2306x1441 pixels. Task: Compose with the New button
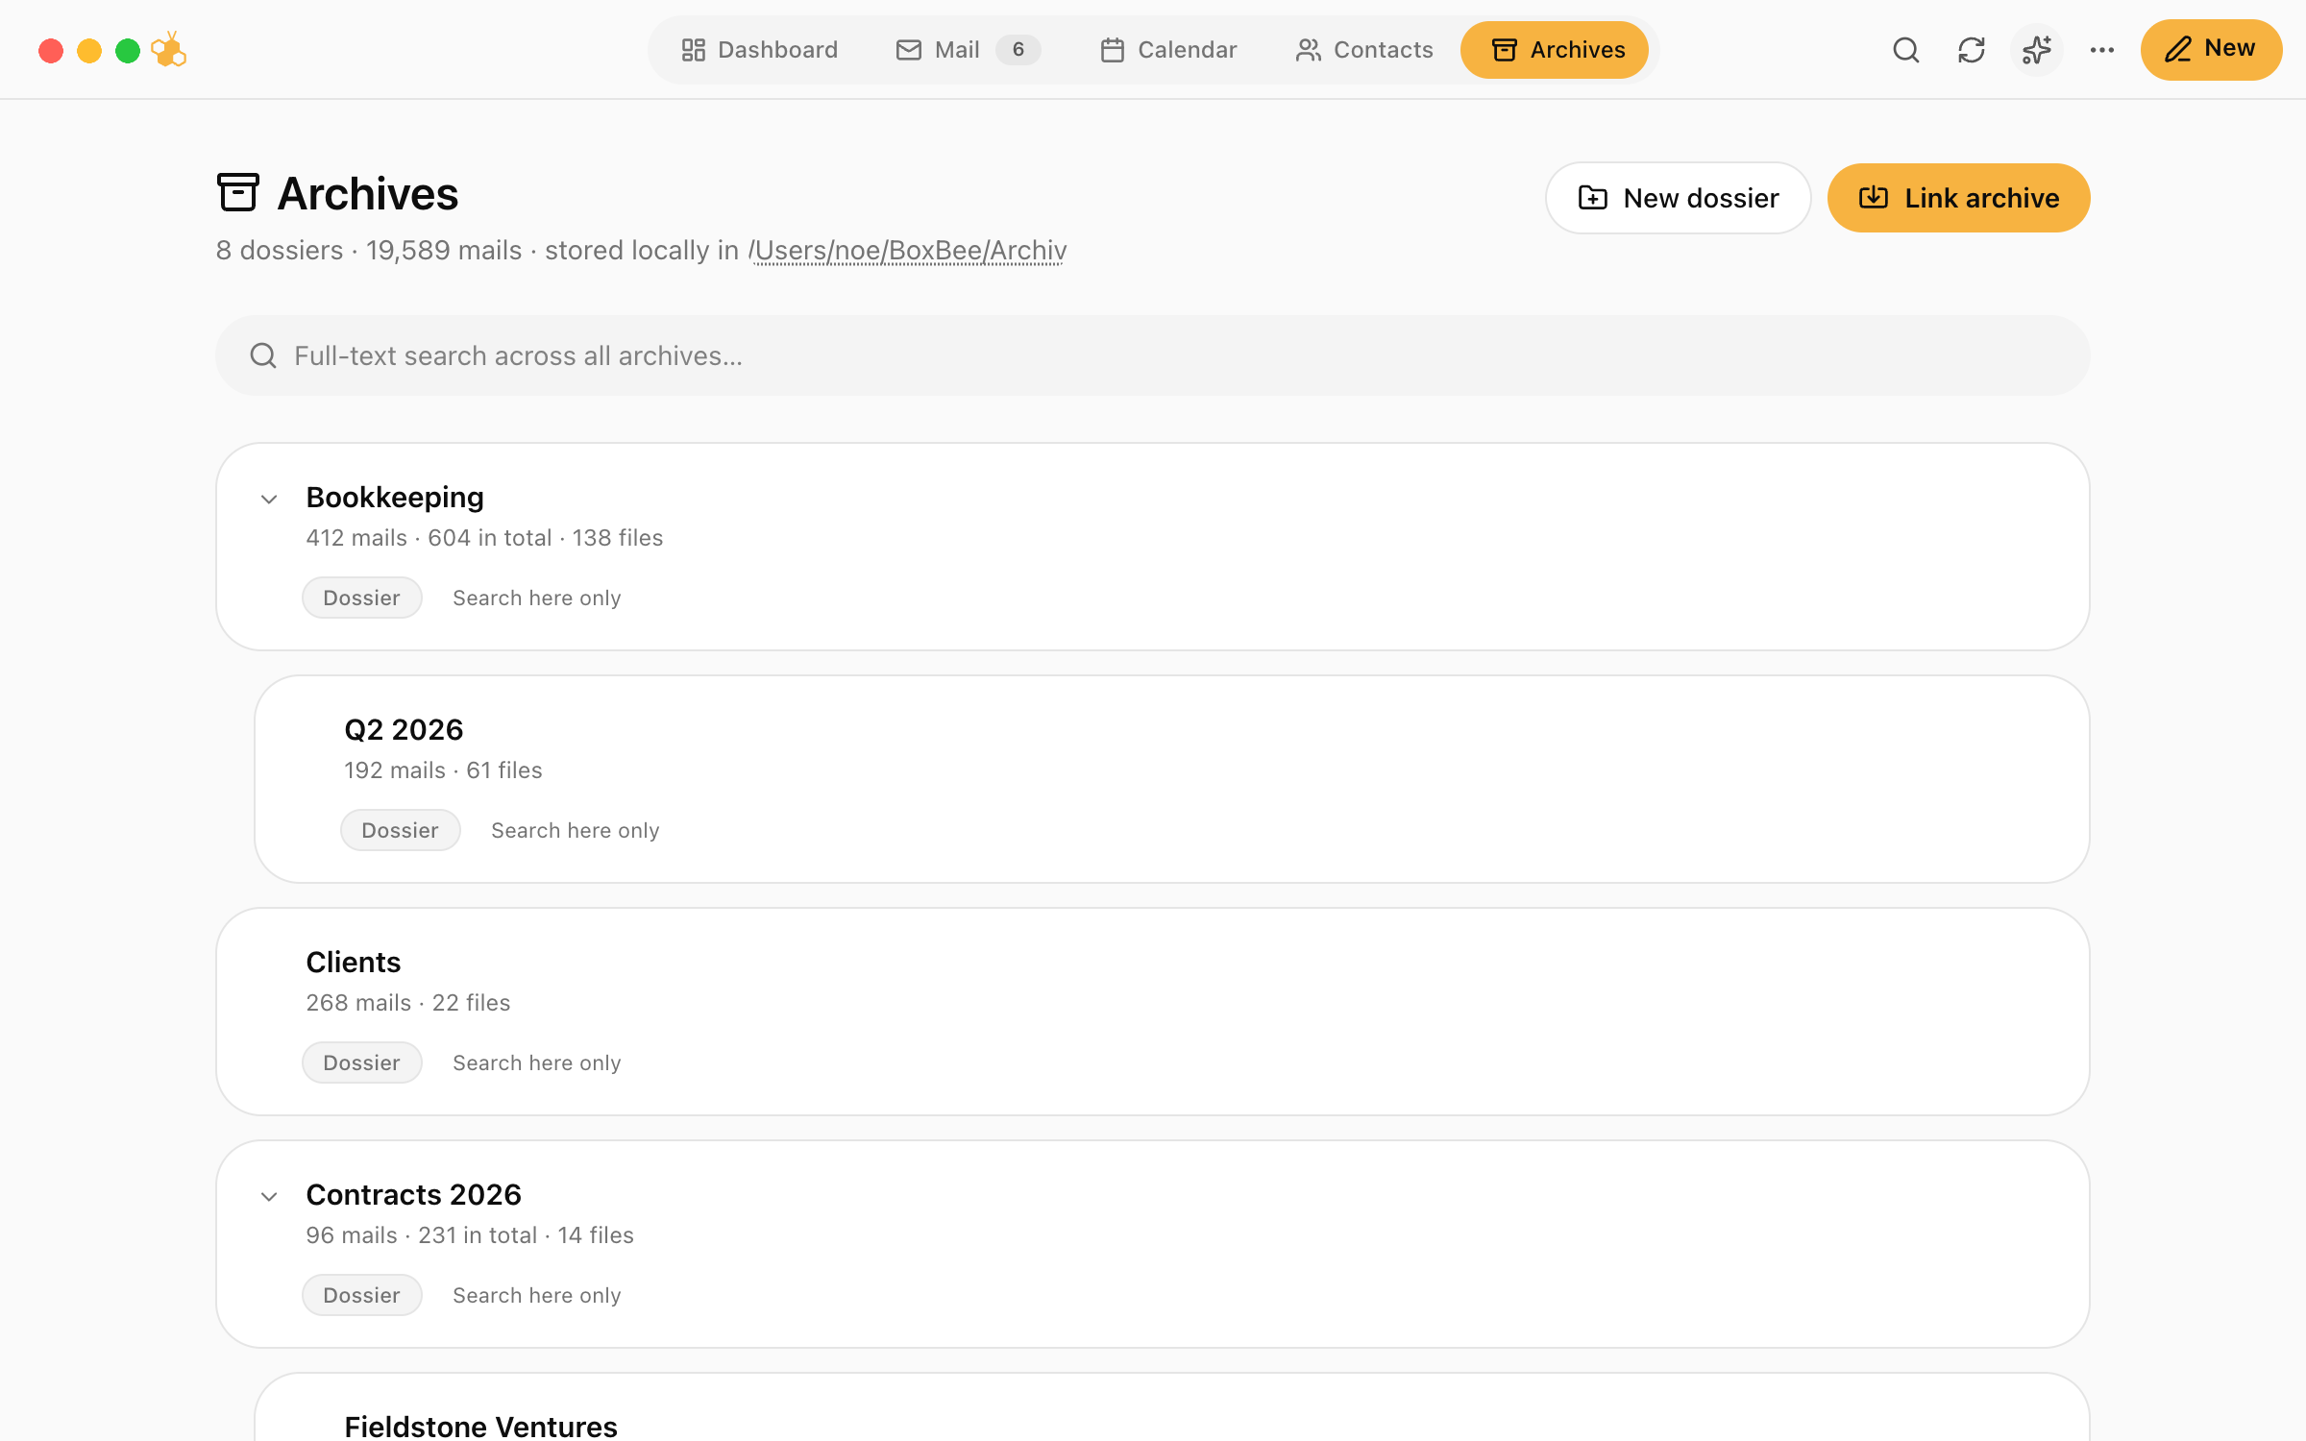[x=2211, y=50]
